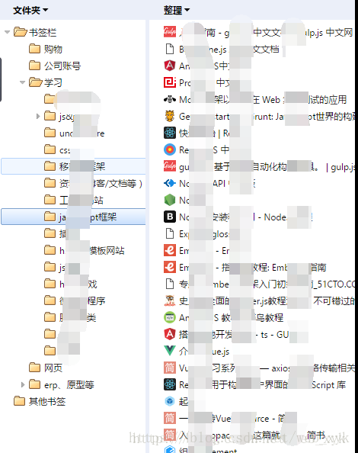Click the folder icon next to 其他书签
Viewport: 358px width, 453px height.
pos(19,401)
